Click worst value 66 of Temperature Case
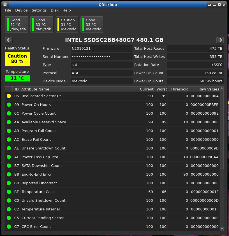 (x=164, y=192)
